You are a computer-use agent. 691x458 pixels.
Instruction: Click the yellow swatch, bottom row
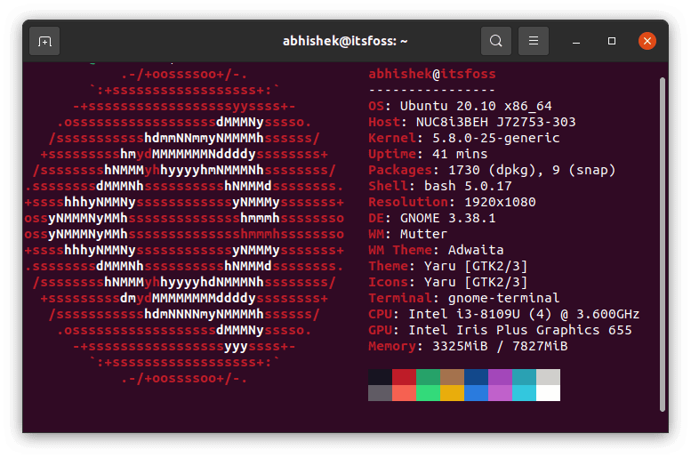pyautogui.click(x=452, y=393)
